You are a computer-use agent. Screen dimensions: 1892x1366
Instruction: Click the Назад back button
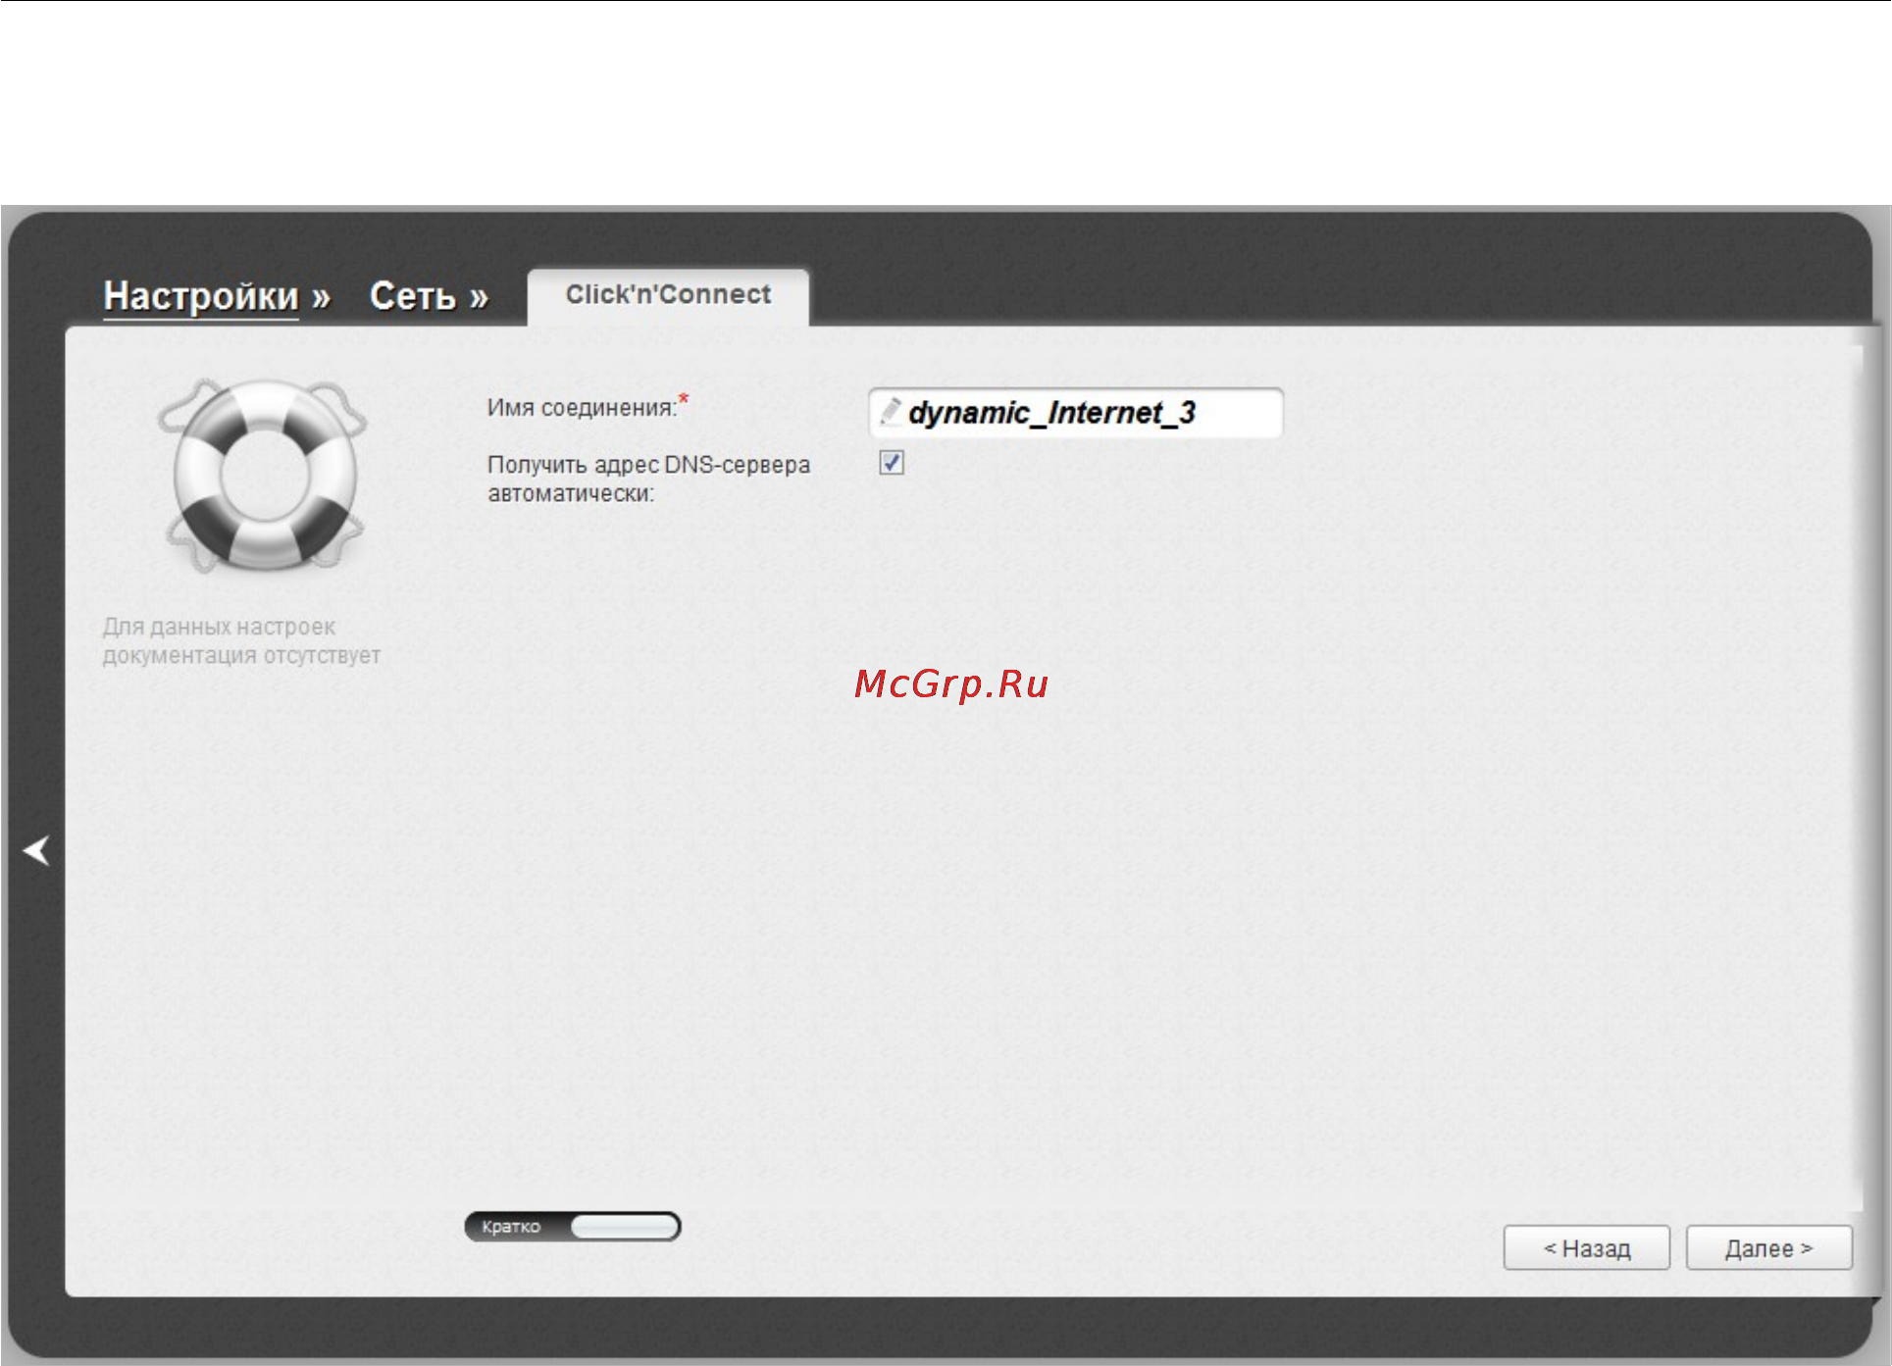point(1587,1248)
